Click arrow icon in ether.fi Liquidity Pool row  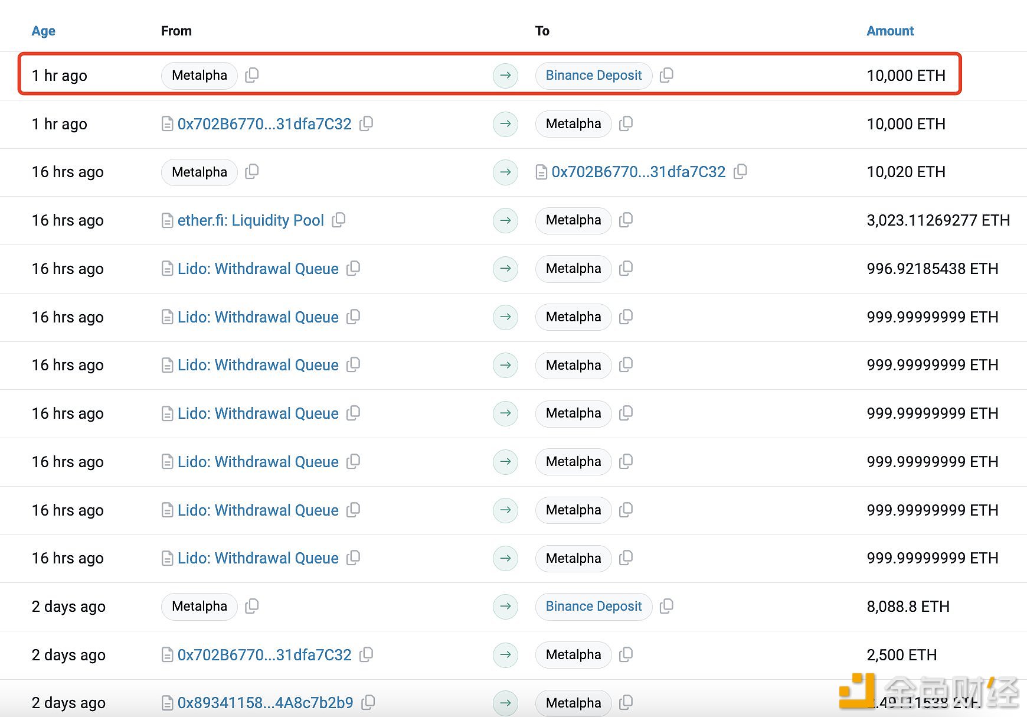(505, 220)
